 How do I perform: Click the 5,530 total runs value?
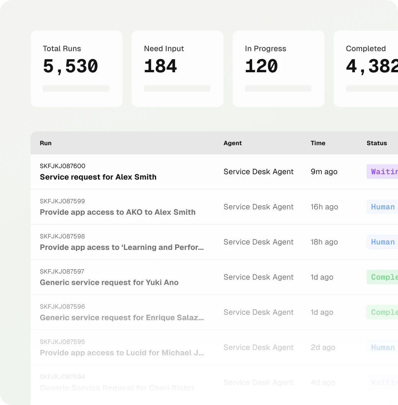[70, 66]
